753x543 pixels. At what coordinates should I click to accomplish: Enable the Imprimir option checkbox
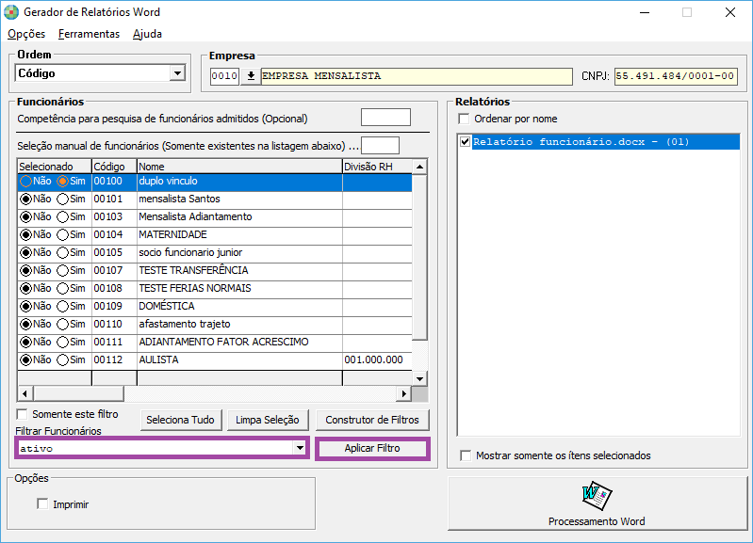42,503
